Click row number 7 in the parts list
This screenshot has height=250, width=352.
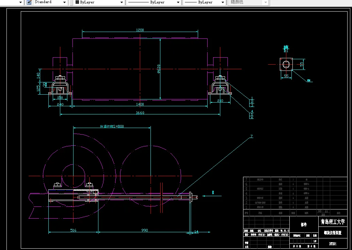point(246,179)
